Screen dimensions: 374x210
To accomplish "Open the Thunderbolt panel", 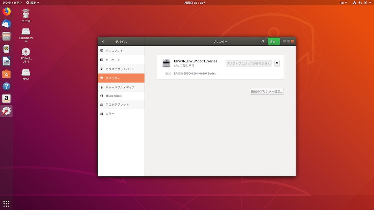I will click(x=121, y=95).
